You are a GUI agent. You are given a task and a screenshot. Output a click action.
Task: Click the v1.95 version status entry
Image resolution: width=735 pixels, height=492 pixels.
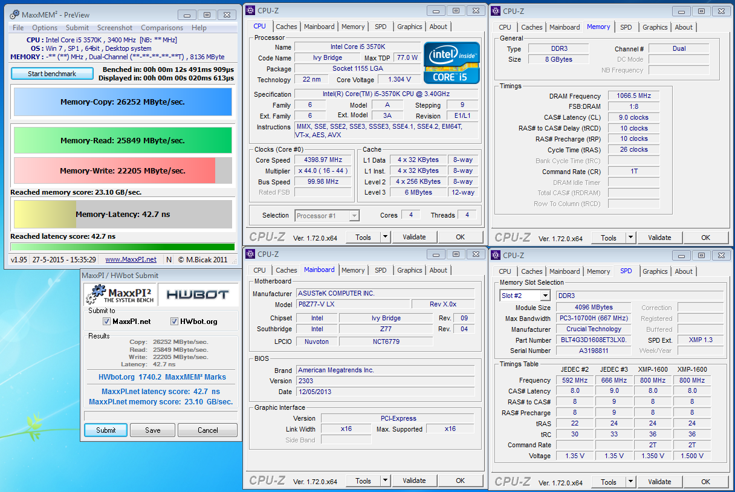[x=19, y=259]
